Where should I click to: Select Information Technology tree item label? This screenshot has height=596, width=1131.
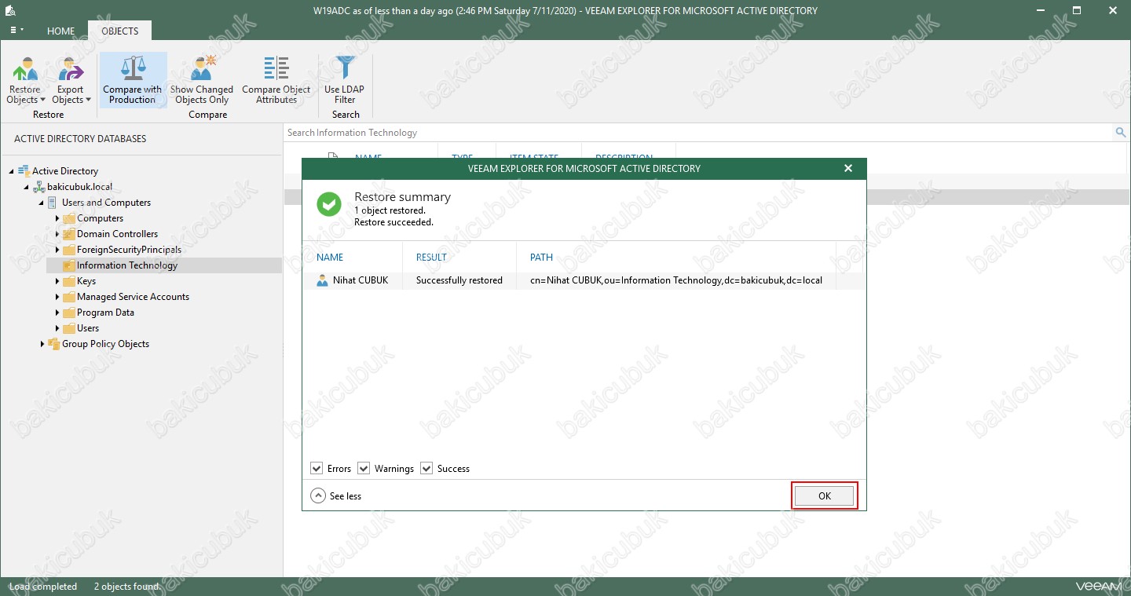coord(127,265)
